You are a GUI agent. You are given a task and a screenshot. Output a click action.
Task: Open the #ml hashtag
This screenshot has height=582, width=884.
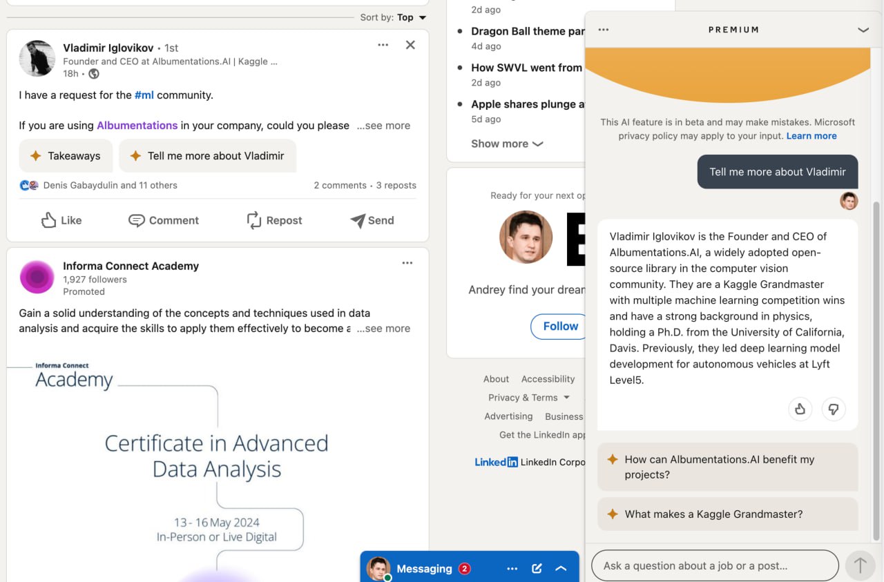pyautogui.click(x=144, y=95)
